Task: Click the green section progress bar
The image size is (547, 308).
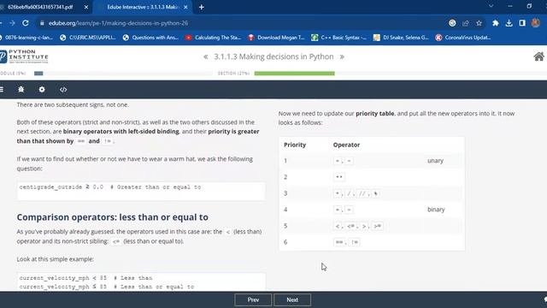Action: click(x=294, y=74)
